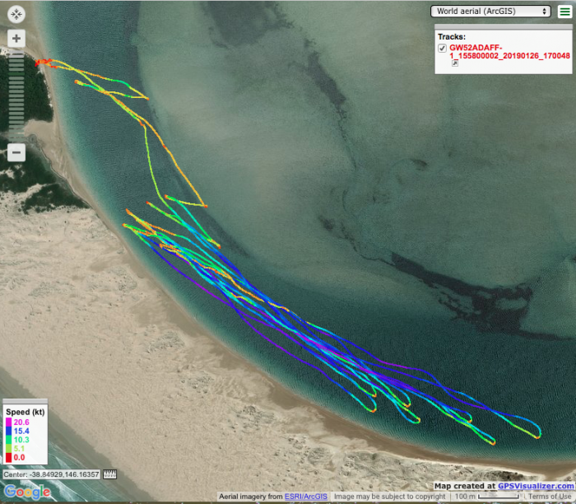Click the Center coordinates readout box
This screenshot has width=576, height=504.
(51, 474)
